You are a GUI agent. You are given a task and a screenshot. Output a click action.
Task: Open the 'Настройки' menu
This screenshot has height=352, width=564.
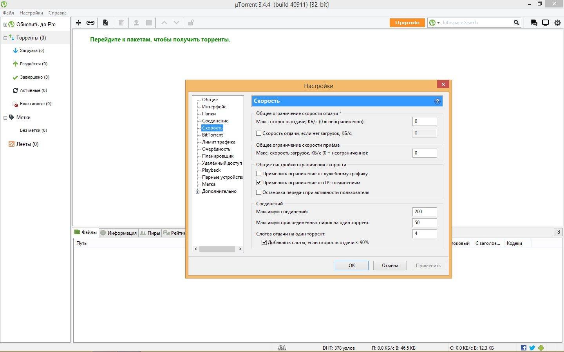pos(31,13)
